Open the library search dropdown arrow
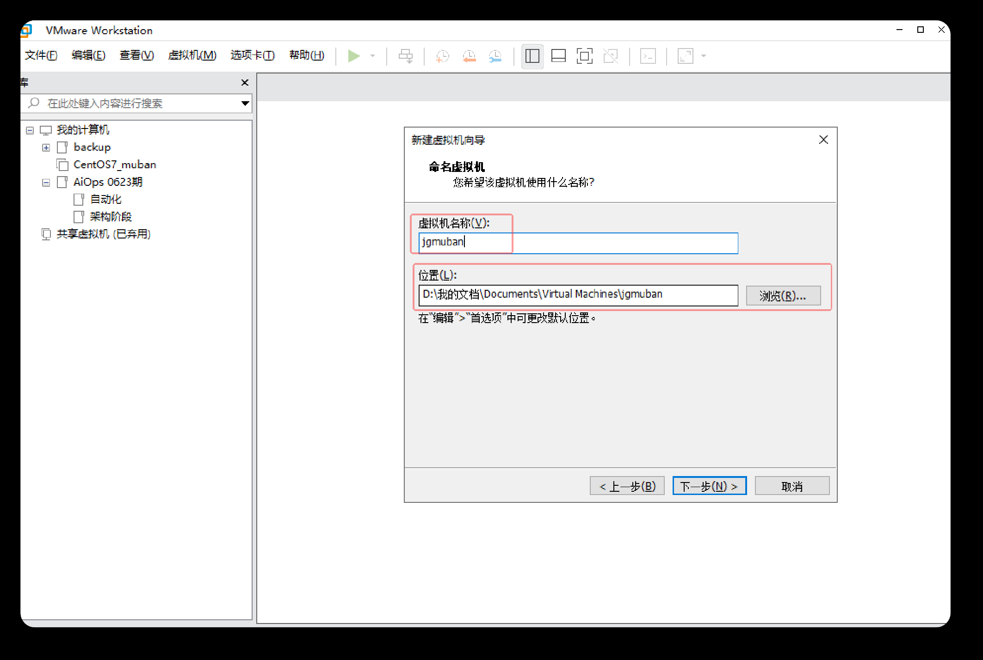 245,103
